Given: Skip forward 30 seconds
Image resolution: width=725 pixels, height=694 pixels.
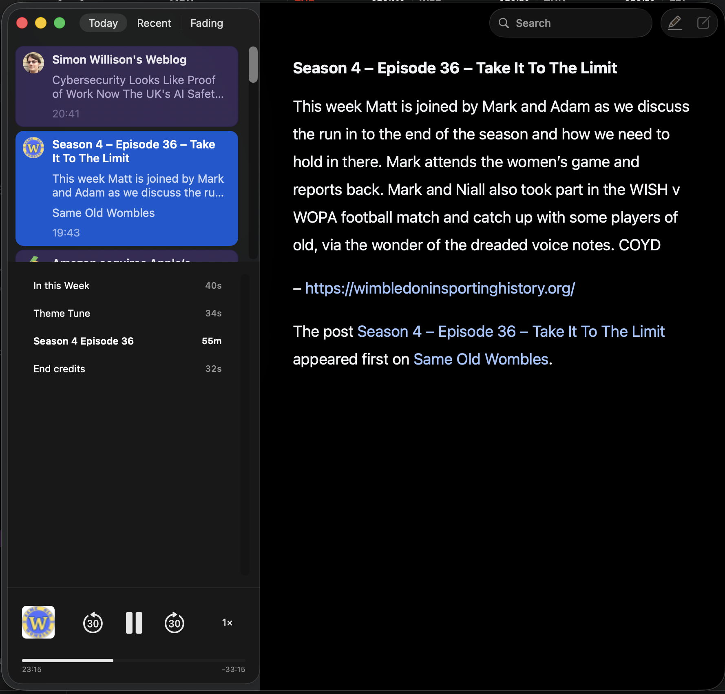Looking at the screenshot, I should pyautogui.click(x=175, y=623).
